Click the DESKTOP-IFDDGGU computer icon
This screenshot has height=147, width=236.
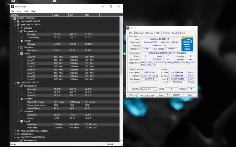coord(15,18)
